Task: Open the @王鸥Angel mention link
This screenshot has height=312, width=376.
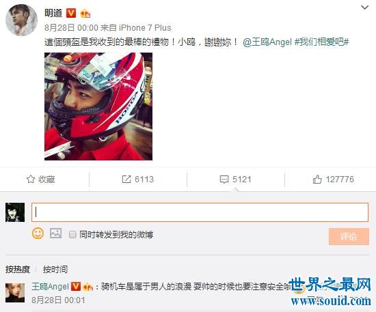Action: 267,42
